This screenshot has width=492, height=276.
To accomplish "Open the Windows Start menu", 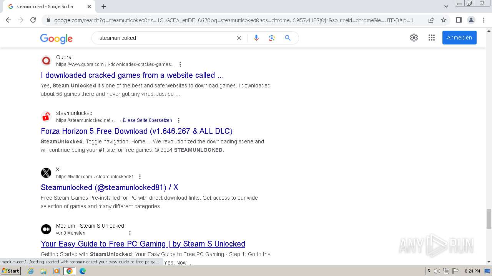I will 10,271.
